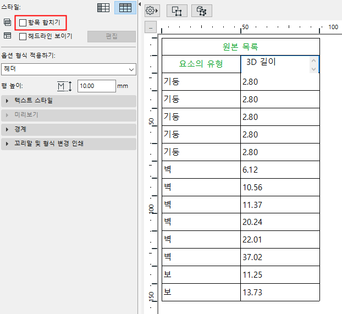
Task: Open the 헤더 format dropdown
Action: tap(69, 69)
